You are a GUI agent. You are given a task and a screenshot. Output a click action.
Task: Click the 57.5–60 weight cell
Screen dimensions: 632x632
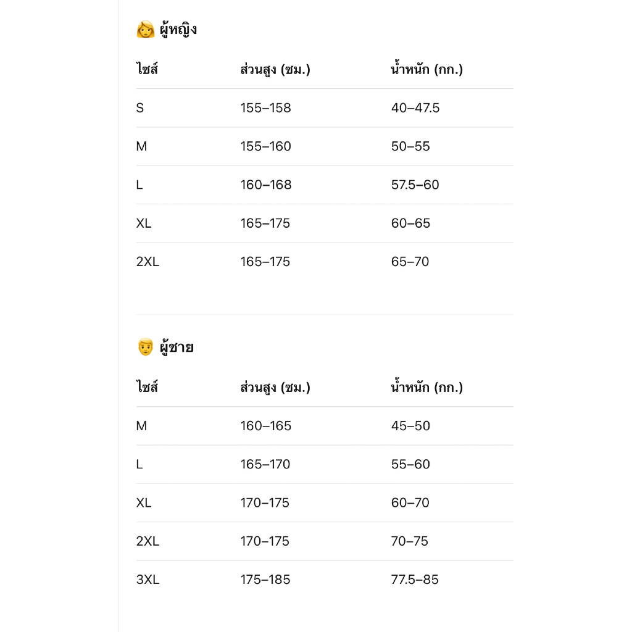click(415, 185)
